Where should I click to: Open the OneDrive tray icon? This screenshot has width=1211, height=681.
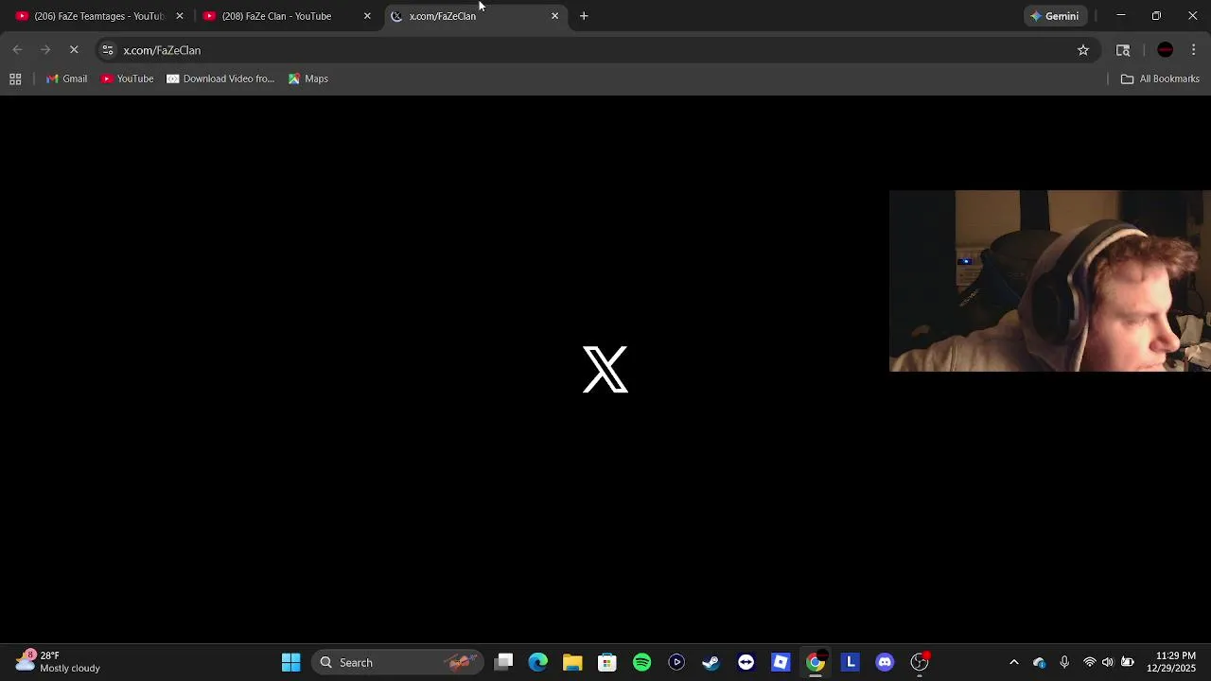click(1039, 662)
